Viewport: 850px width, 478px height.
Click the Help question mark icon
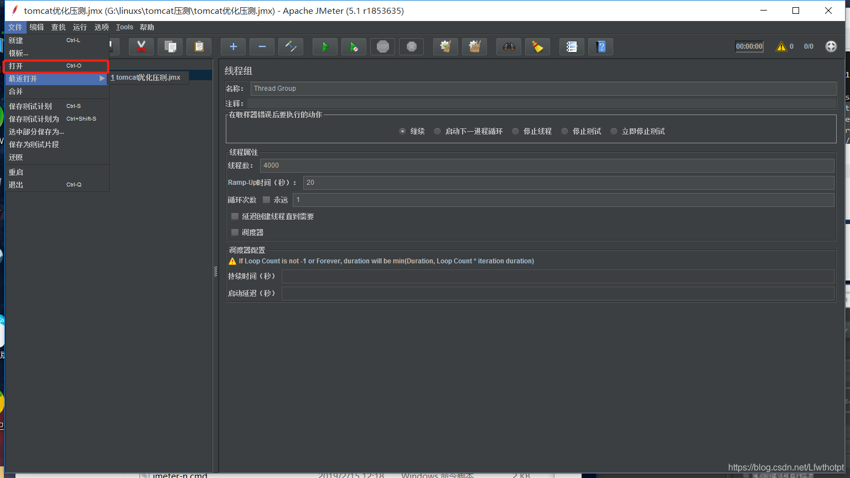coord(600,47)
